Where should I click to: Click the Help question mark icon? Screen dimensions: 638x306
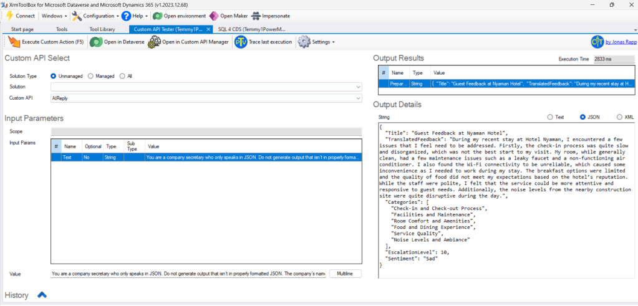point(126,16)
